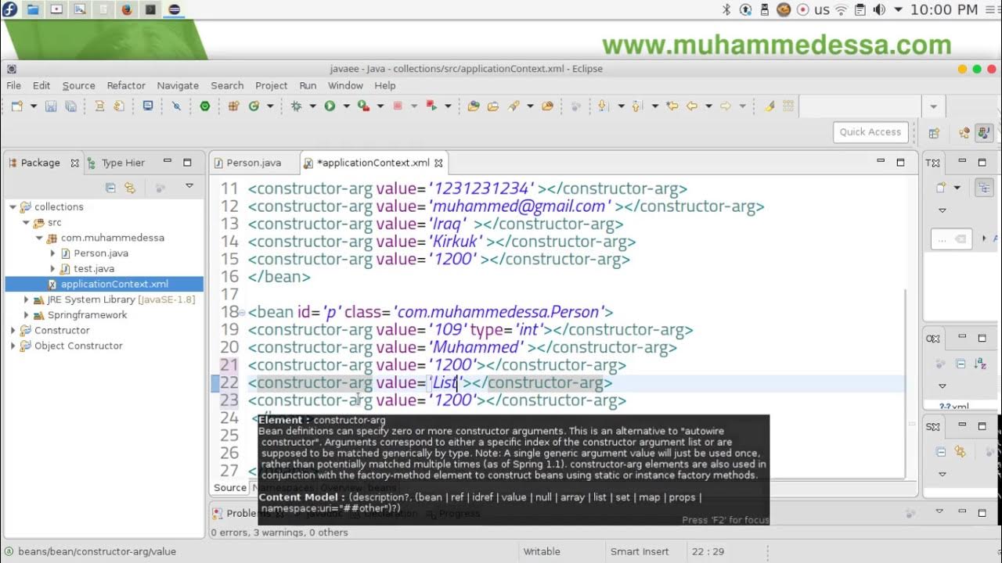
Task: Toggle code folding at line 18
Action: [242, 313]
